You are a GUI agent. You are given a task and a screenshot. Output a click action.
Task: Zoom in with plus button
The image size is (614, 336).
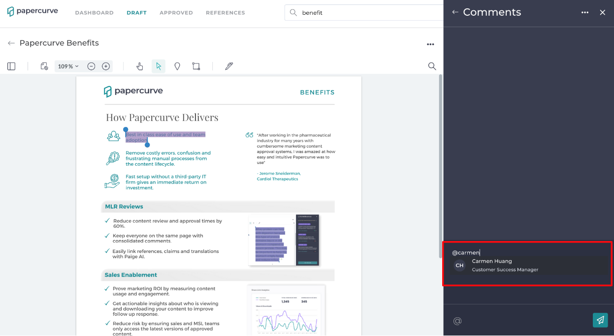(106, 66)
